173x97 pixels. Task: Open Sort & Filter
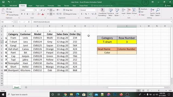coord(152,12)
